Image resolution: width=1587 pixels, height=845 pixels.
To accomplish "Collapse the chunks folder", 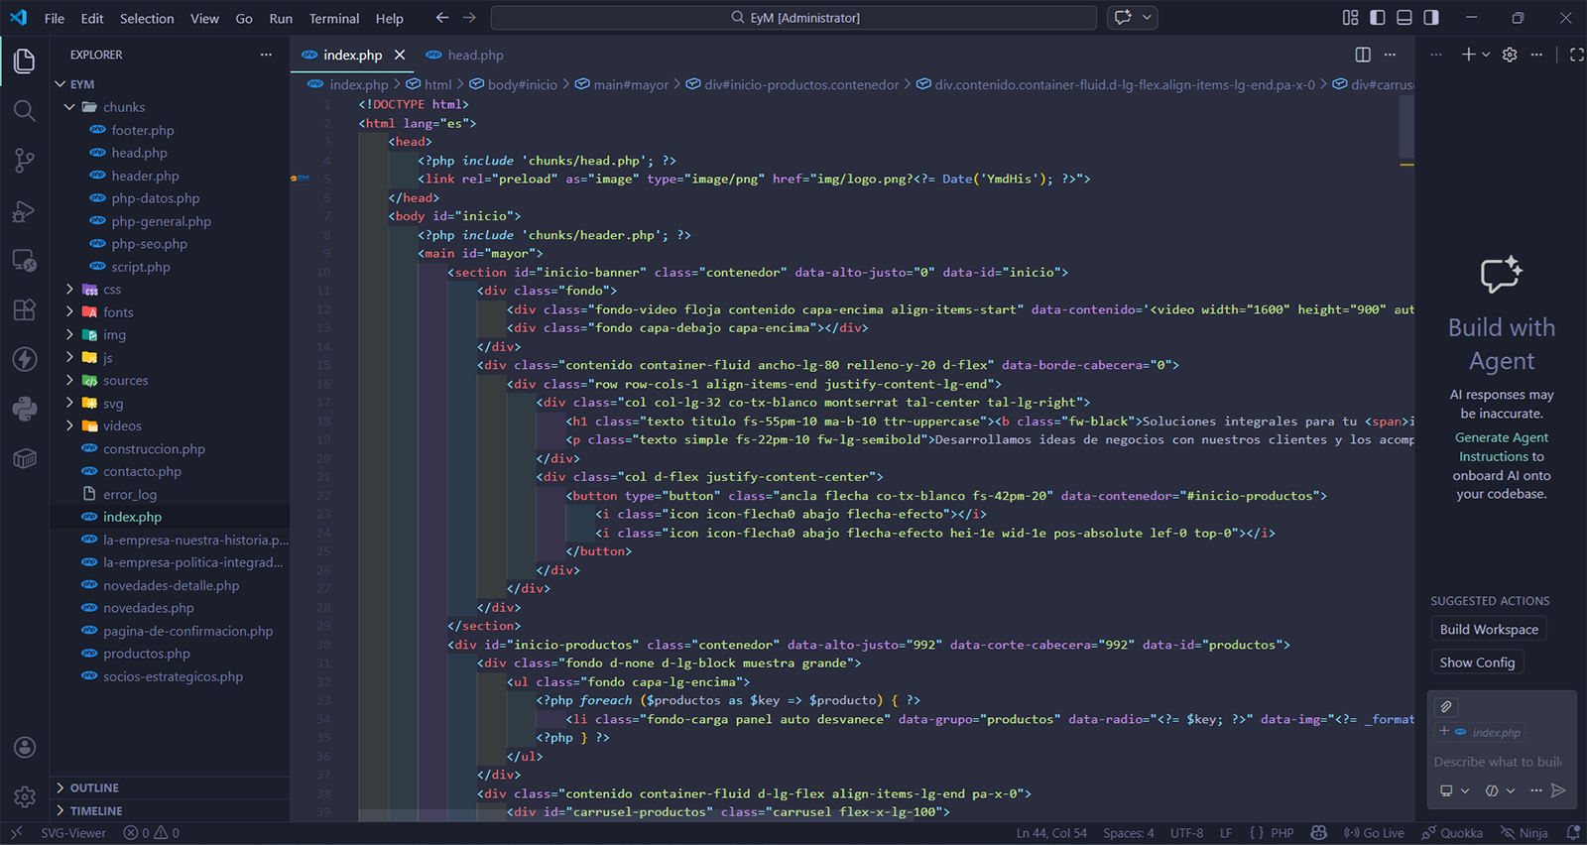I will [x=123, y=107].
